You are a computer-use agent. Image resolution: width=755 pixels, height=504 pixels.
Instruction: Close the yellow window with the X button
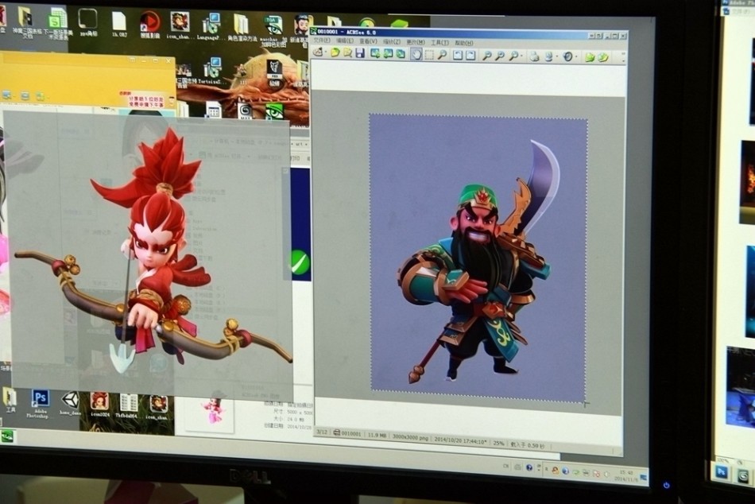[168, 60]
